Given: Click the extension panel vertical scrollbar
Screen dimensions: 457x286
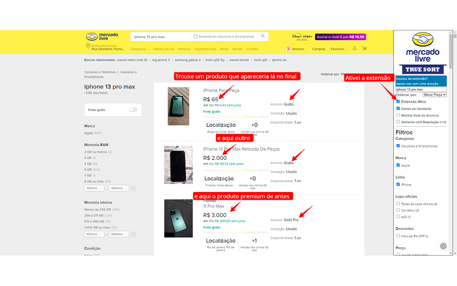Looking at the screenshot, I should tap(451, 143).
